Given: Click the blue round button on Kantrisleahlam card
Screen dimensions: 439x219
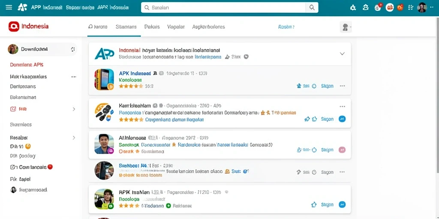Looking at the screenshot, I should point(342,119).
